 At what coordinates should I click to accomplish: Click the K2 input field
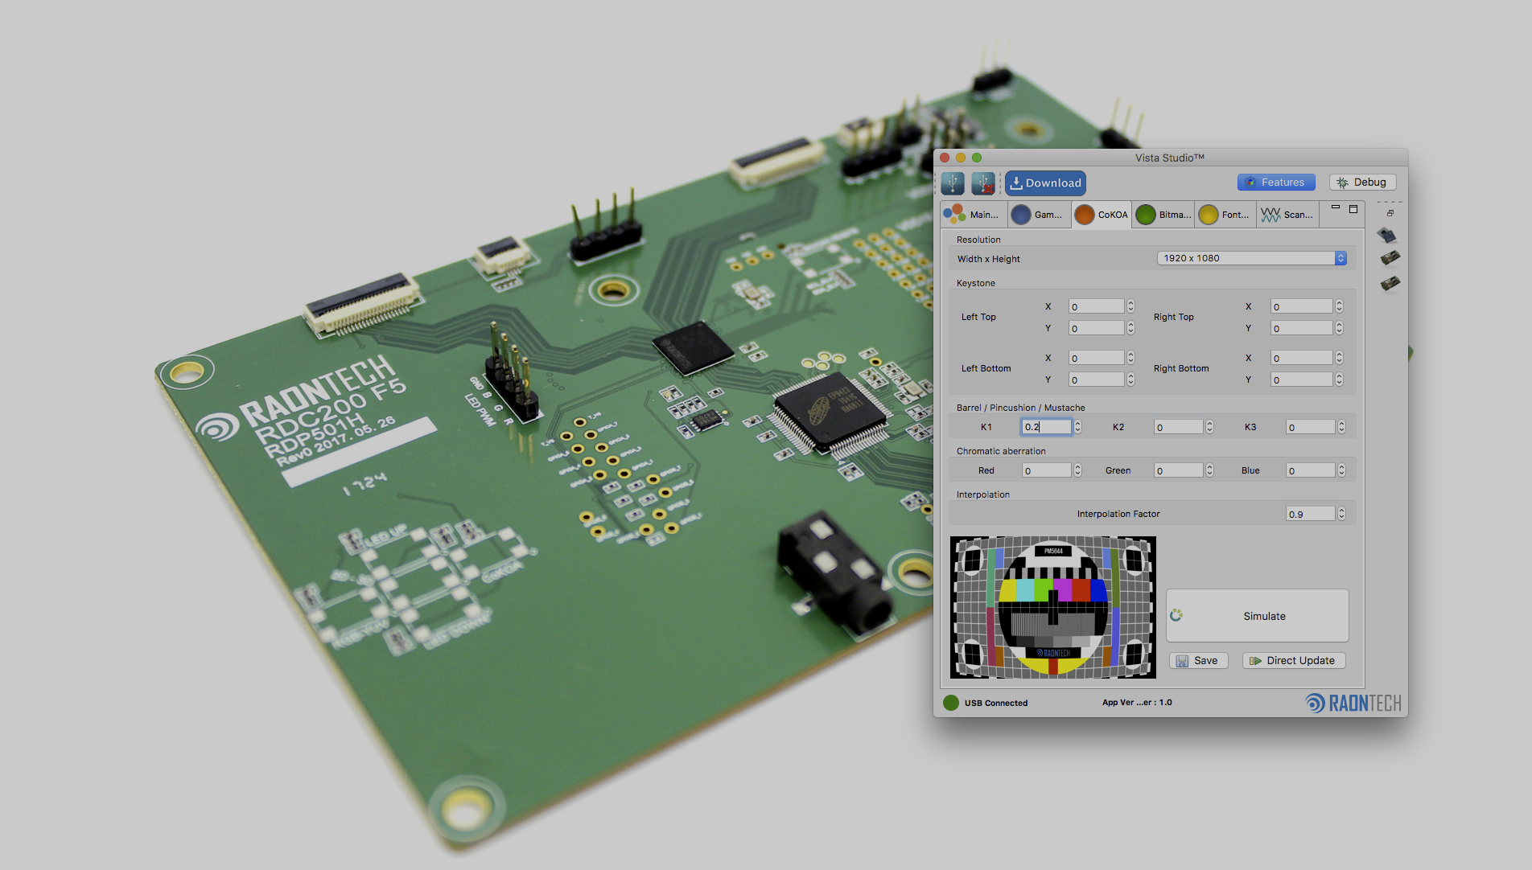tap(1179, 427)
